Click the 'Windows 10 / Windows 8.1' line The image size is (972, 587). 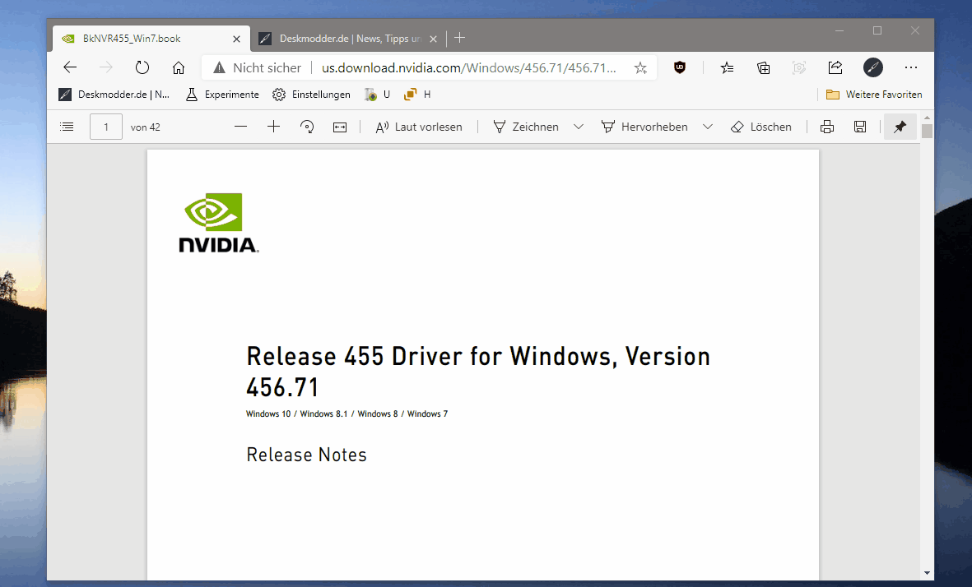[346, 414]
